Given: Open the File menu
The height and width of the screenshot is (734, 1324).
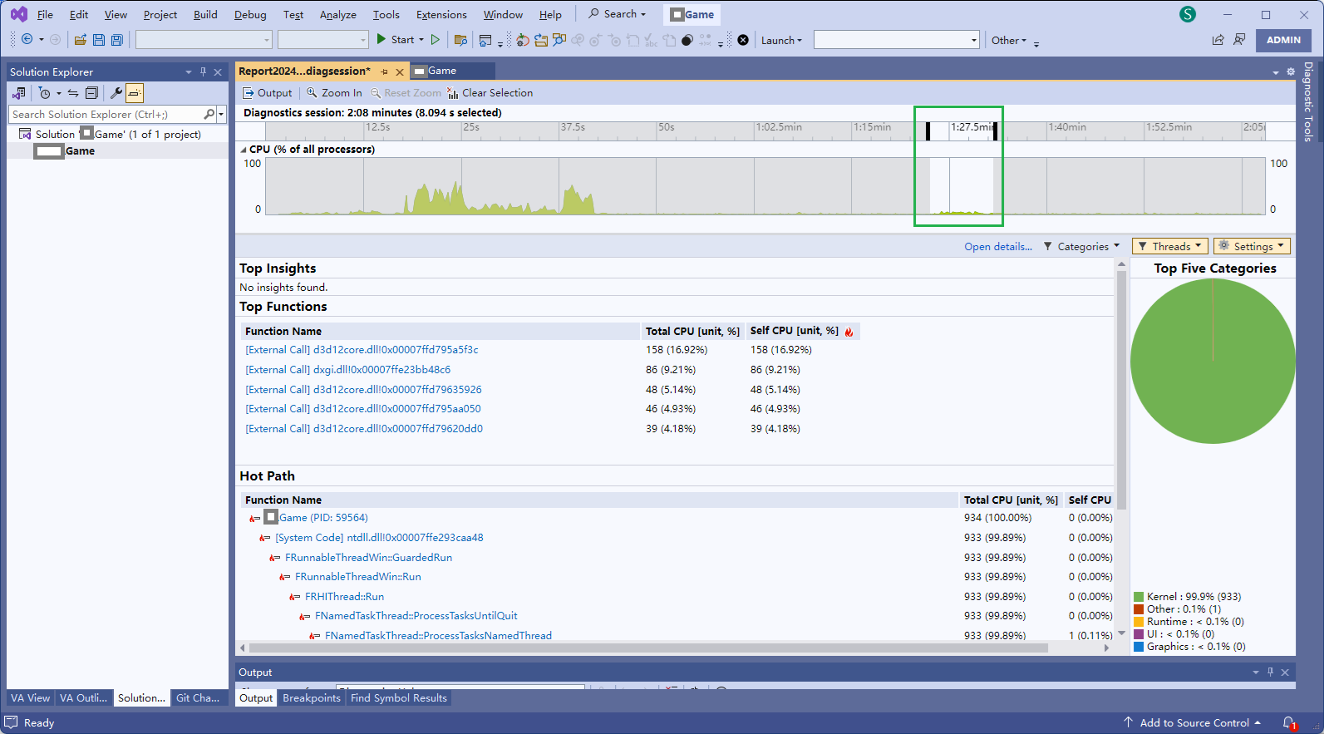Looking at the screenshot, I should (x=45, y=14).
